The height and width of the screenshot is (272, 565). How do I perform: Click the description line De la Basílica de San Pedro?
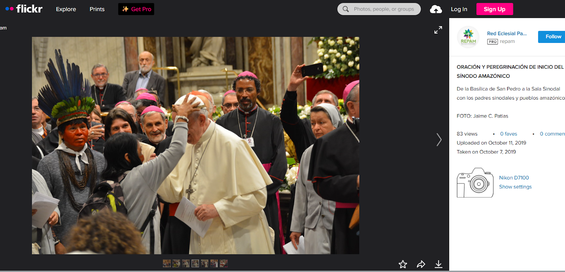[509, 89]
